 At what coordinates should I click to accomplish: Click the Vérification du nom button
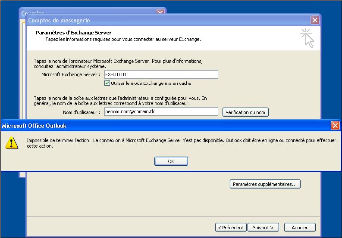click(245, 112)
